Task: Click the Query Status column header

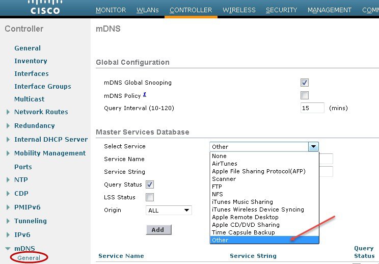Action: click(x=364, y=252)
